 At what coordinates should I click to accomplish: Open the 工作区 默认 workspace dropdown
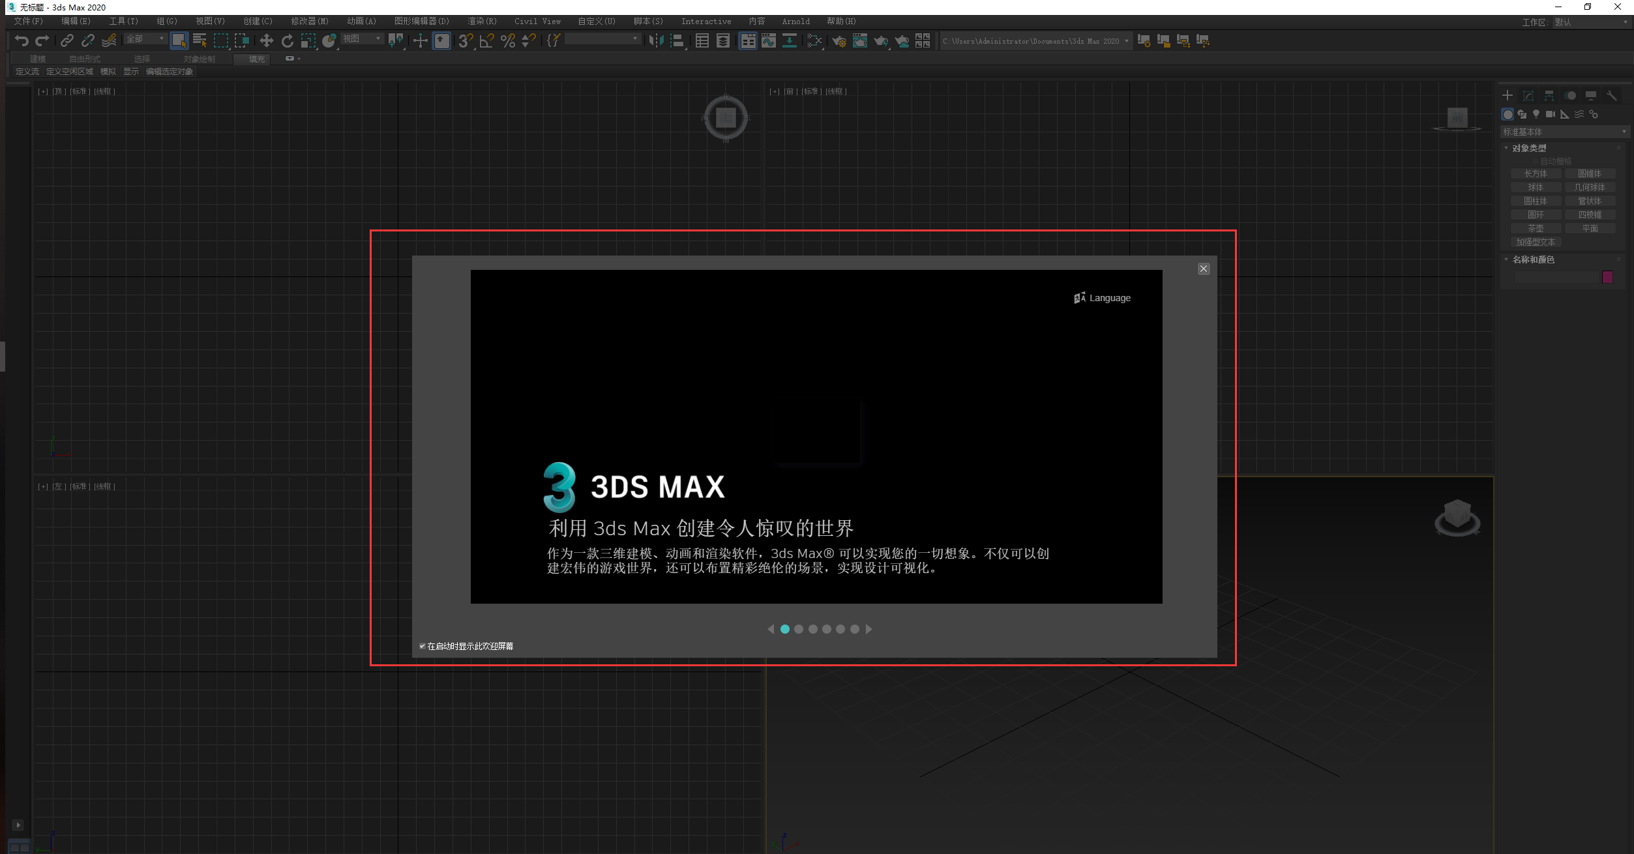(1590, 22)
